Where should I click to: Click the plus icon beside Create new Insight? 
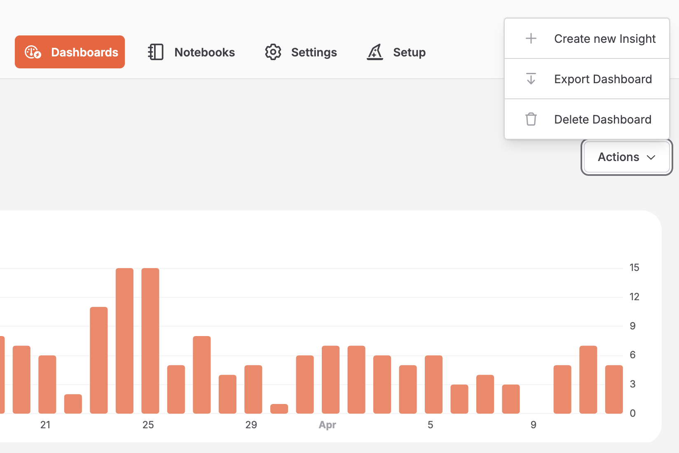(x=531, y=38)
